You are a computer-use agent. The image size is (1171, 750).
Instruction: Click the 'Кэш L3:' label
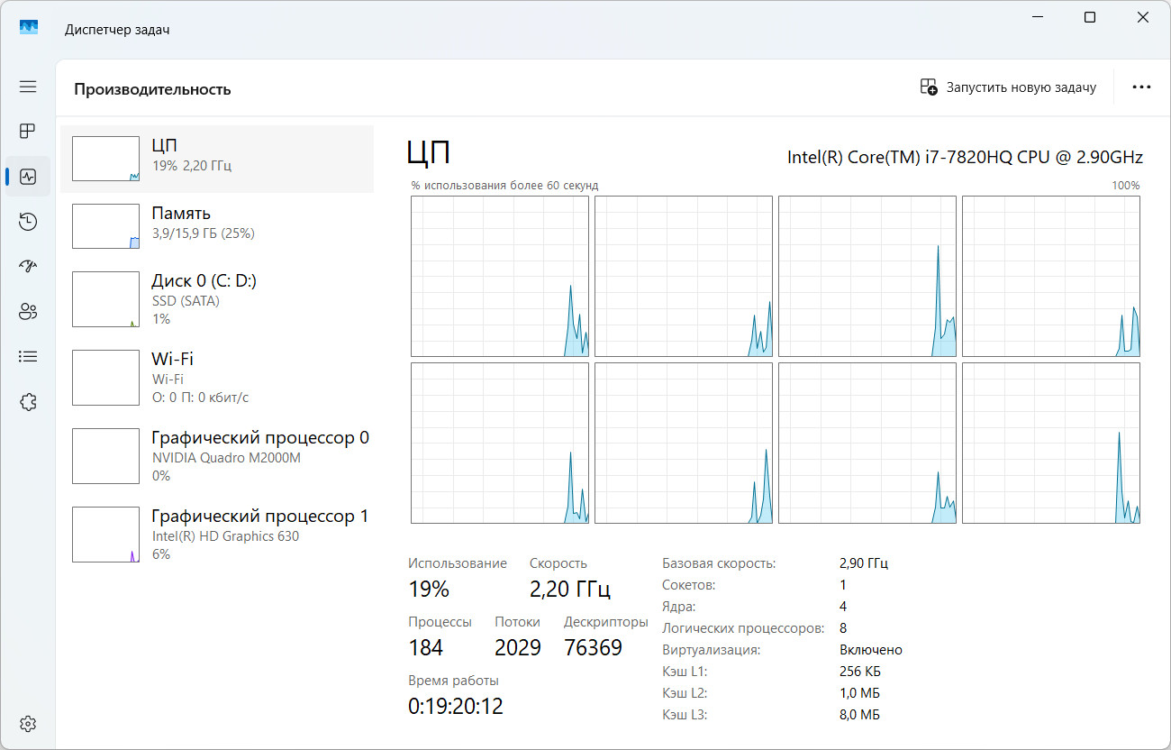tap(685, 715)
